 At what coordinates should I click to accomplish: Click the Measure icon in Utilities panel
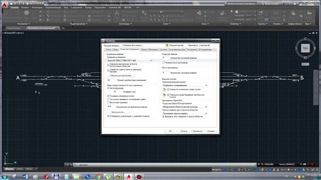tap(275, 13)
